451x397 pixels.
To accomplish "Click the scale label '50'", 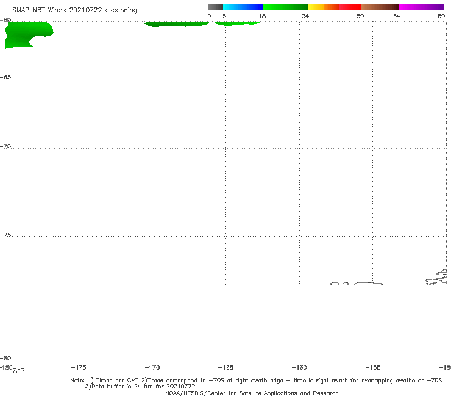I will 360,16.
